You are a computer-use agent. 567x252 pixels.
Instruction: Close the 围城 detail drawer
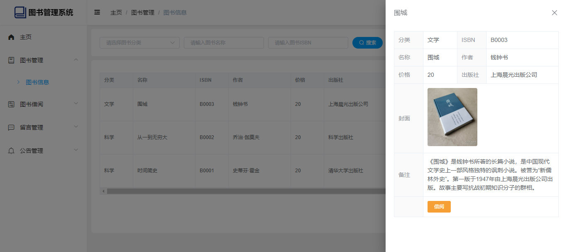554,13
